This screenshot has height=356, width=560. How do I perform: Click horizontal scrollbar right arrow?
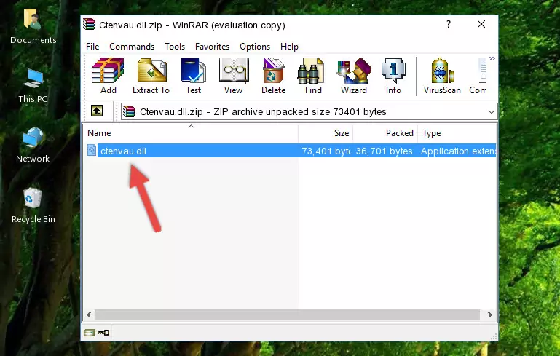click(490, 315)
